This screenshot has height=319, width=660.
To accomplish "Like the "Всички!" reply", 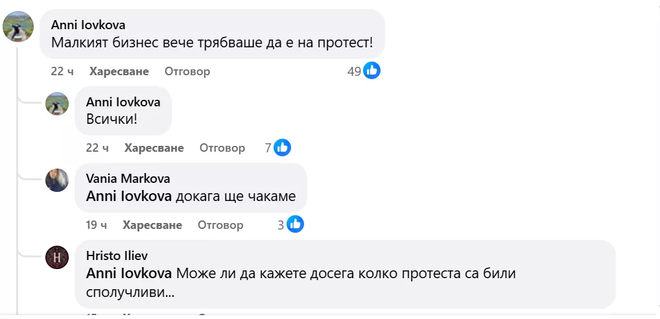I will [154, 148].
